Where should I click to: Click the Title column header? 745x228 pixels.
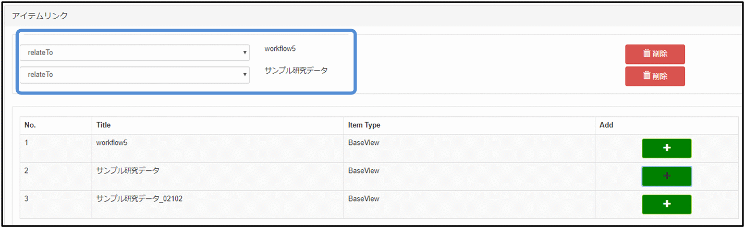(103, 125)
